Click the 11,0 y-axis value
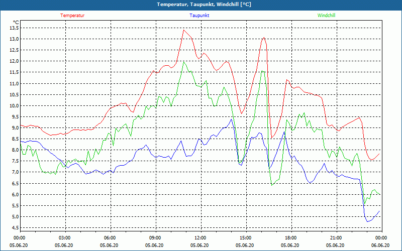This screenshot has width=402, height=251. pyautogui.click(x=15, y=83)
